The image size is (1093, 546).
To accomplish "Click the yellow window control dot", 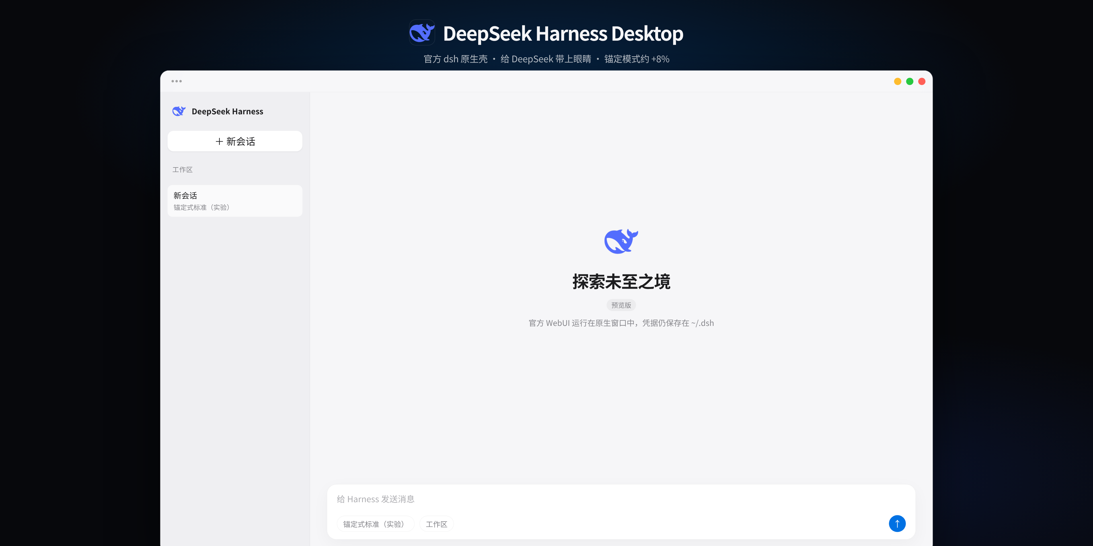I will click(897, 81).
